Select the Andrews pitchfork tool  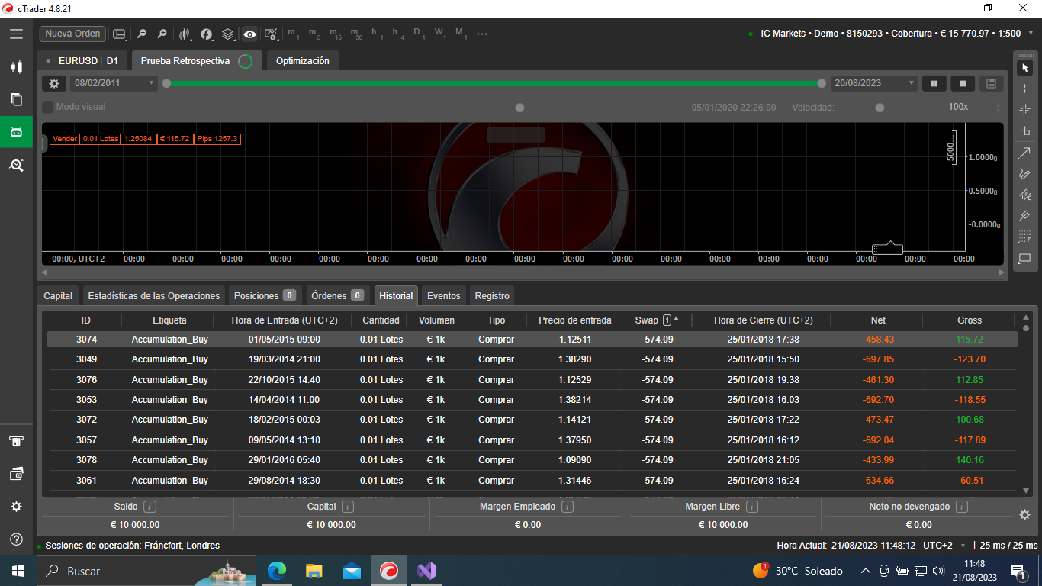coord(1024,217)
